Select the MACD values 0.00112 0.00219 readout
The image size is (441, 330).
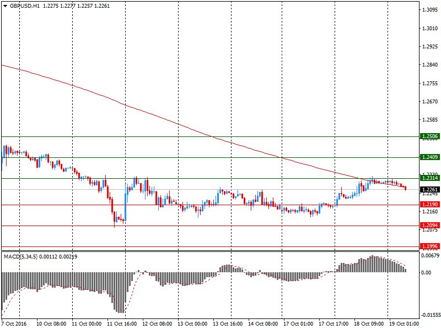point(58,256)
